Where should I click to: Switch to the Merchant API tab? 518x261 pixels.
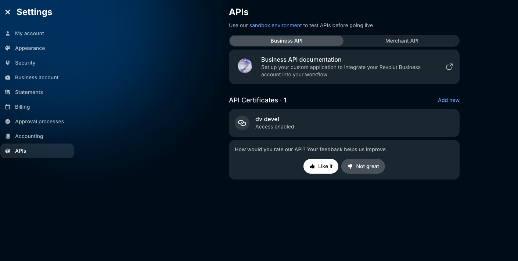402,41
